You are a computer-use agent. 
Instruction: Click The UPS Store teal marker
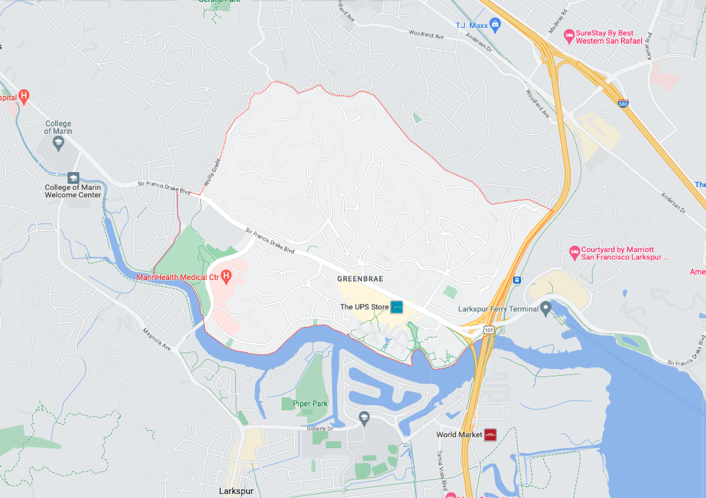point(396,307)
